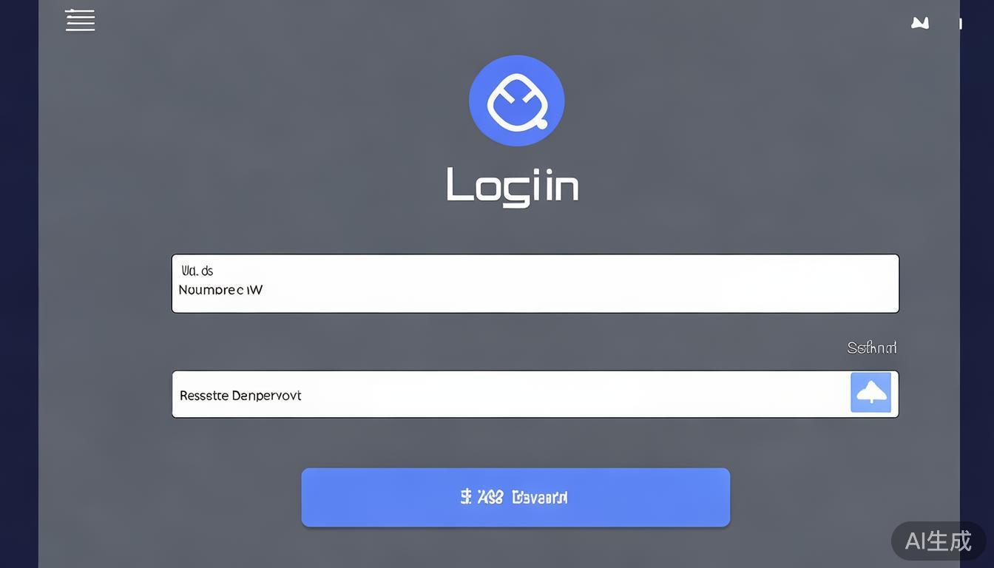Click the 'Noumprec iW' text line
994x568 pixels.
click(x=220, y=290)
